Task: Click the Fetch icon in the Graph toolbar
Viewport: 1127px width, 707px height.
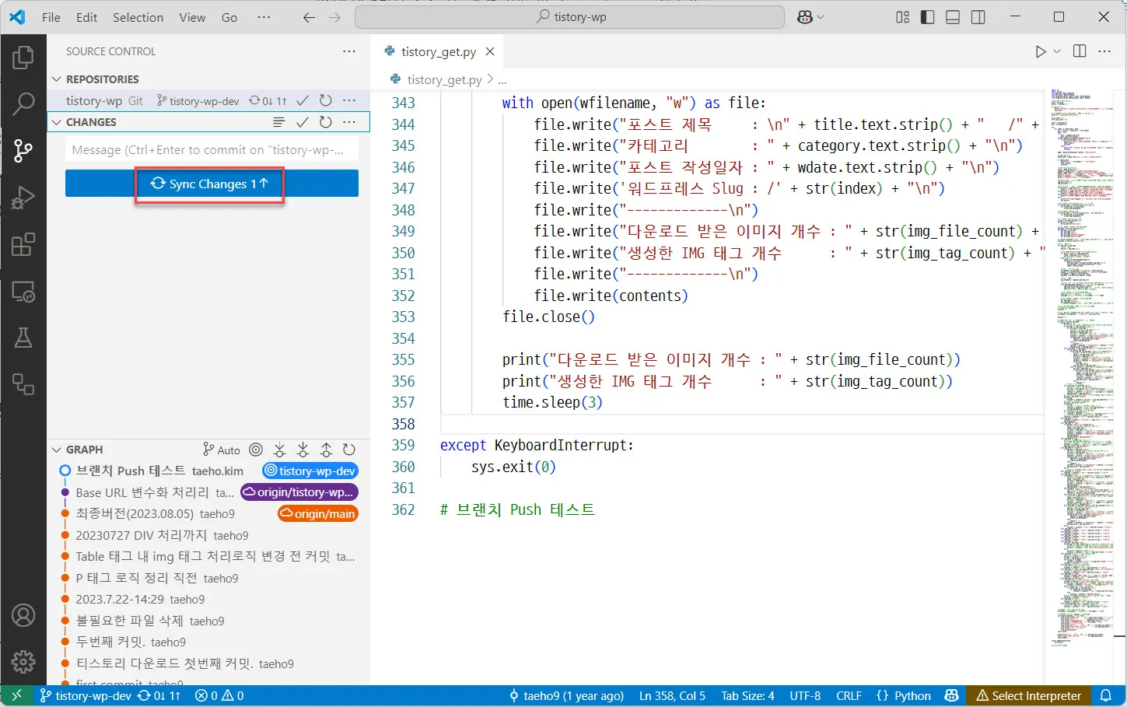Action: click(279, 450)
